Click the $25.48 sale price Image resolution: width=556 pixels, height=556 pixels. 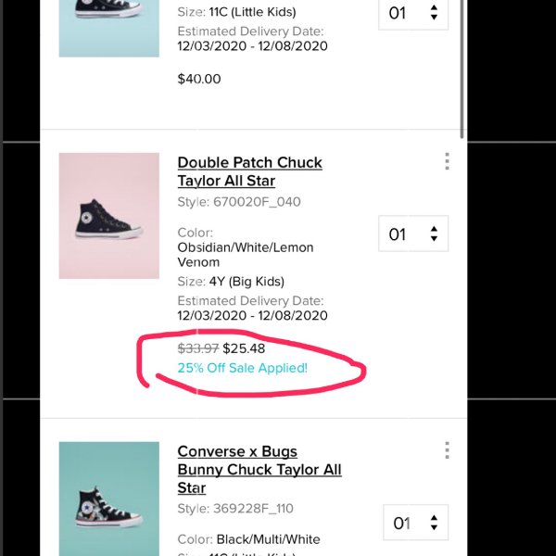(x=244, y=348)
